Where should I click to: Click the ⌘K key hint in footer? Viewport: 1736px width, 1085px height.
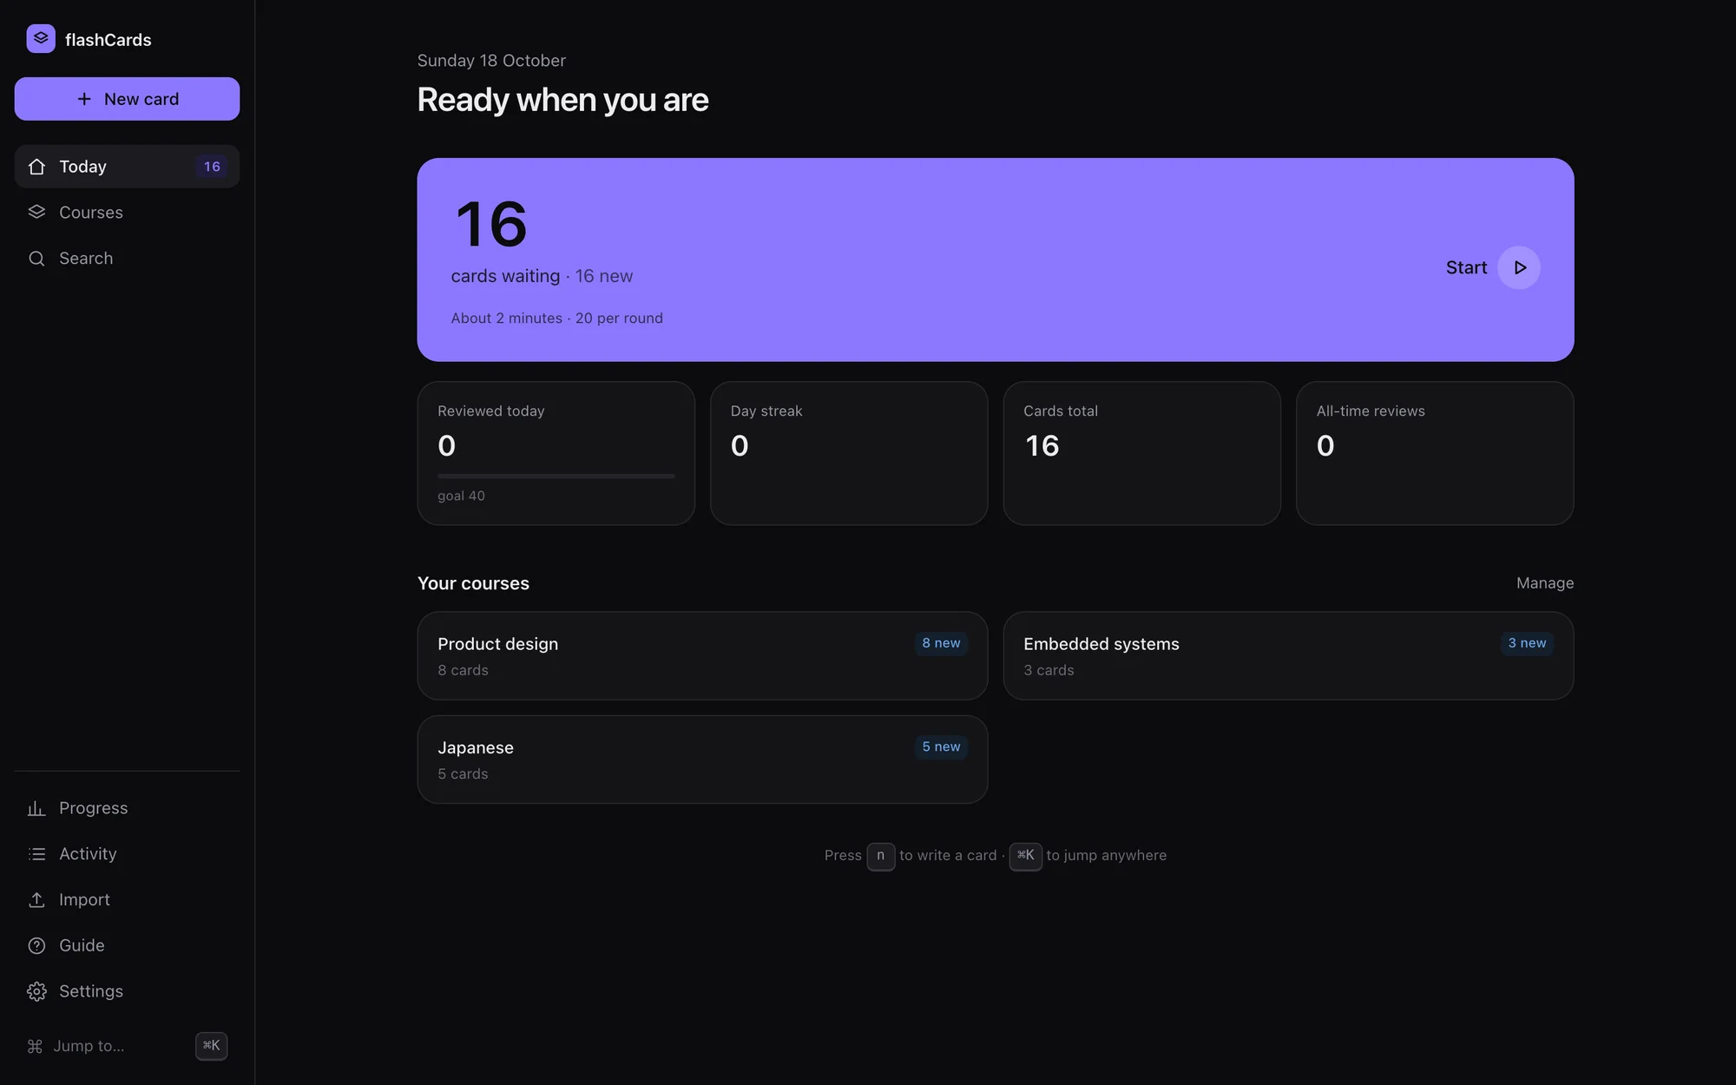[1025, 856]
